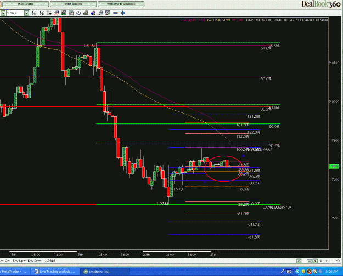Image resolution: width=343 pixels, height=276 pixels.
Task: Select the grid settings toolbar icon
Action: point(49,13)
